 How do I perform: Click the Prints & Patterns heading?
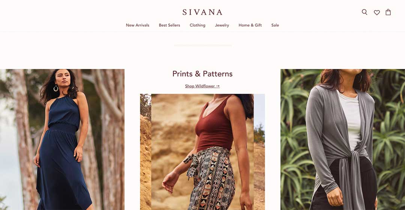click(202, 74)
